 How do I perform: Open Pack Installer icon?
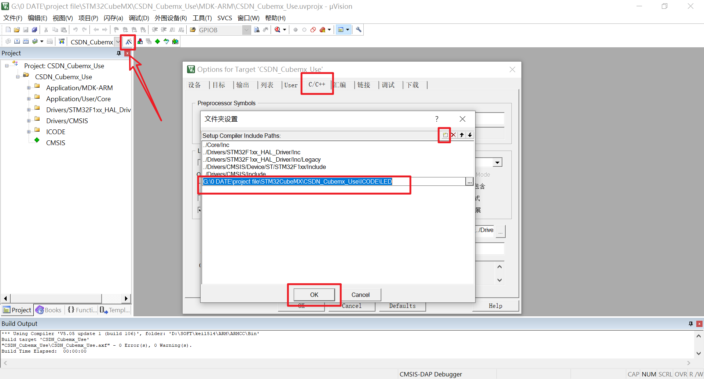point(175,41)
